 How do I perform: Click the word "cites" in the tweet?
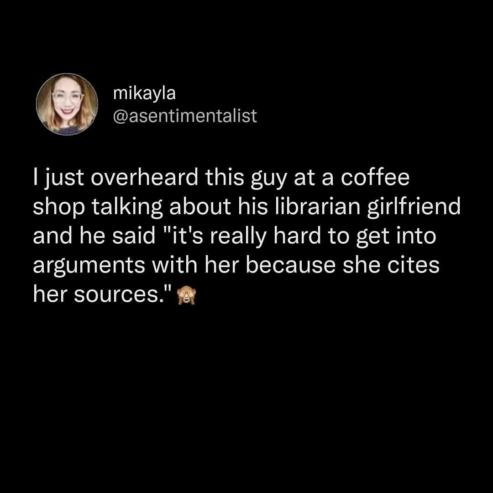pos(413,265)
